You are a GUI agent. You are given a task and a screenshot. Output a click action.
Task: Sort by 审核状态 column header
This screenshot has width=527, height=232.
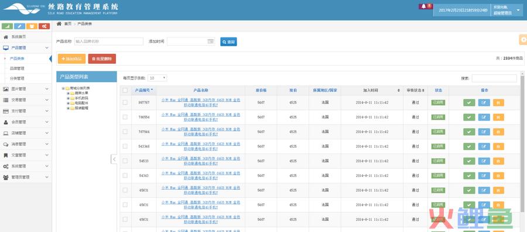coord(415,90)
